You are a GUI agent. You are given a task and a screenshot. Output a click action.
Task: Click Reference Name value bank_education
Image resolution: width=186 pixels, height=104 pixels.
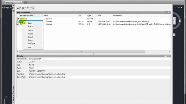point(35,59)
